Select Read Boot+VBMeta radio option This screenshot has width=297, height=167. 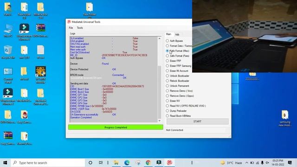[178, 116]
